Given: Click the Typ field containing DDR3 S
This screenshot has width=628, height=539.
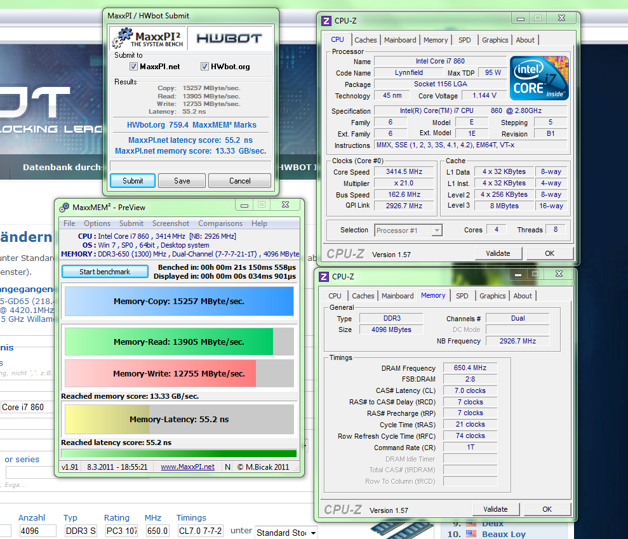Looking at the screenshot, I should point(81,531).
